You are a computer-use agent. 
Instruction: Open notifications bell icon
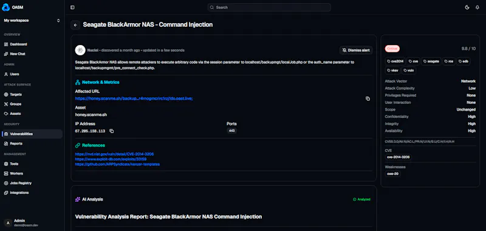click(x=477, y=7)
